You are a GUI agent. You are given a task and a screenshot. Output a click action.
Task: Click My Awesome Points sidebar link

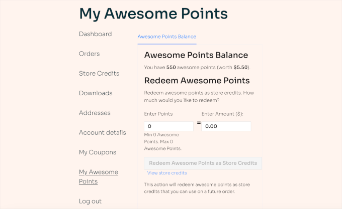pos(99,176)
